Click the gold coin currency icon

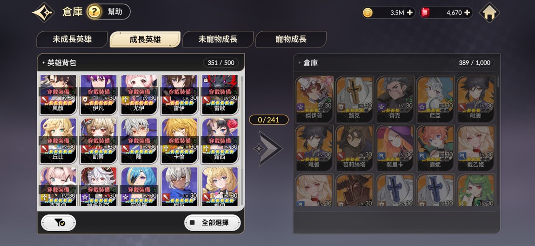point(368,13)
